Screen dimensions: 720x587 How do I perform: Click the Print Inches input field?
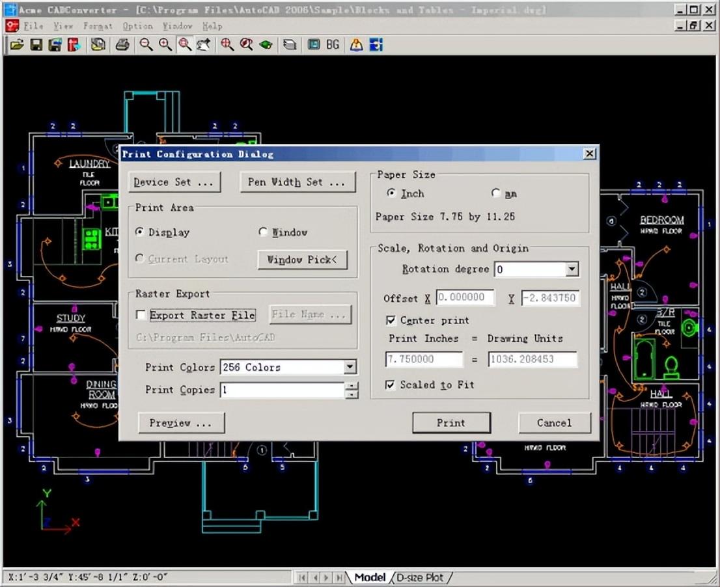tap(424, 359)
